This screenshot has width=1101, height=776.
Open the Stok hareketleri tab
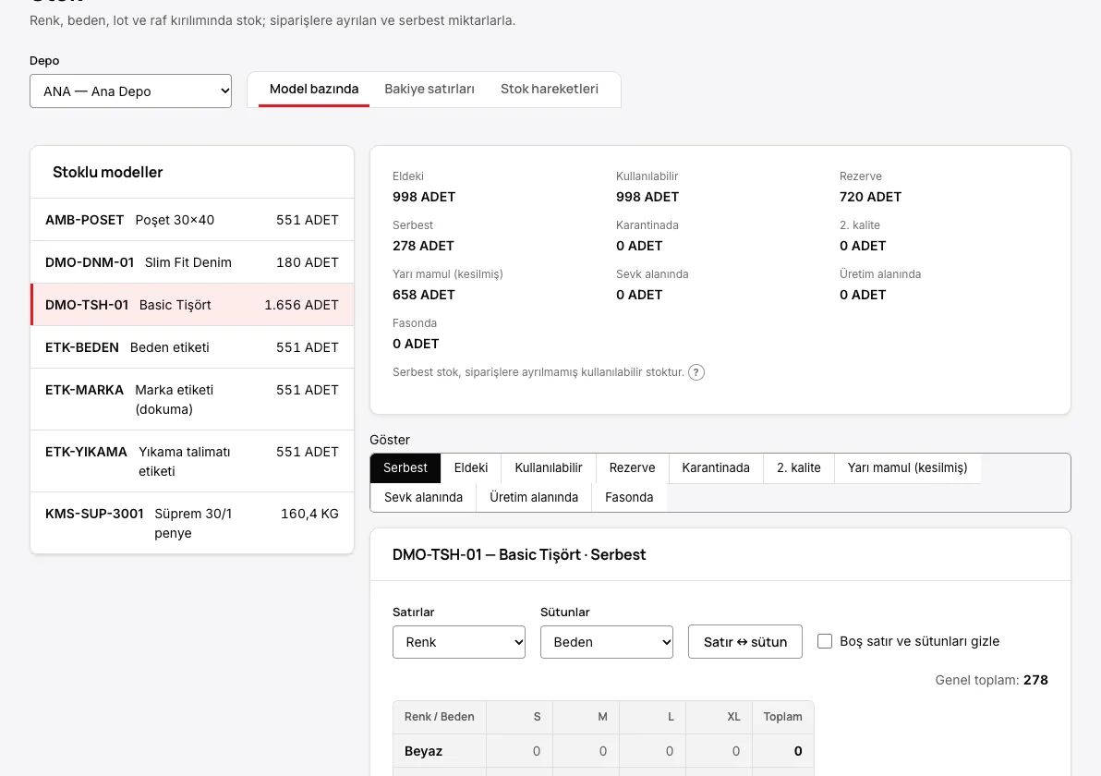click(549, 90)
